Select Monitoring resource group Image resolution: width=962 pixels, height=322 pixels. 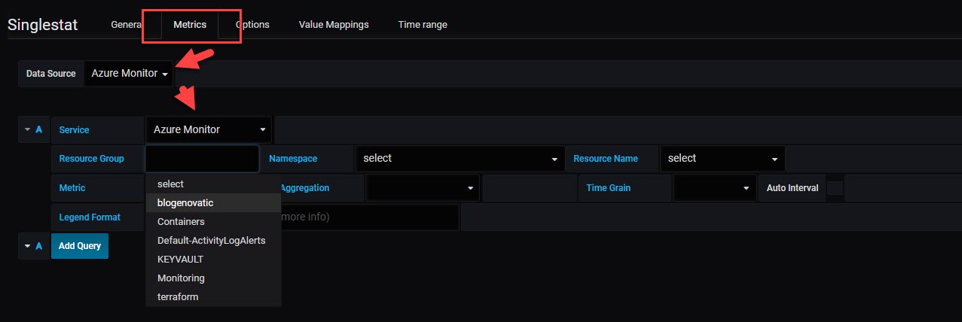[x=213, y=278]
